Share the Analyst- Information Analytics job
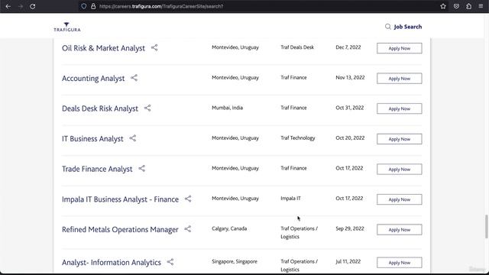This screenshot has height=275, width=489. pyautogui.click(x=170, y=262)
